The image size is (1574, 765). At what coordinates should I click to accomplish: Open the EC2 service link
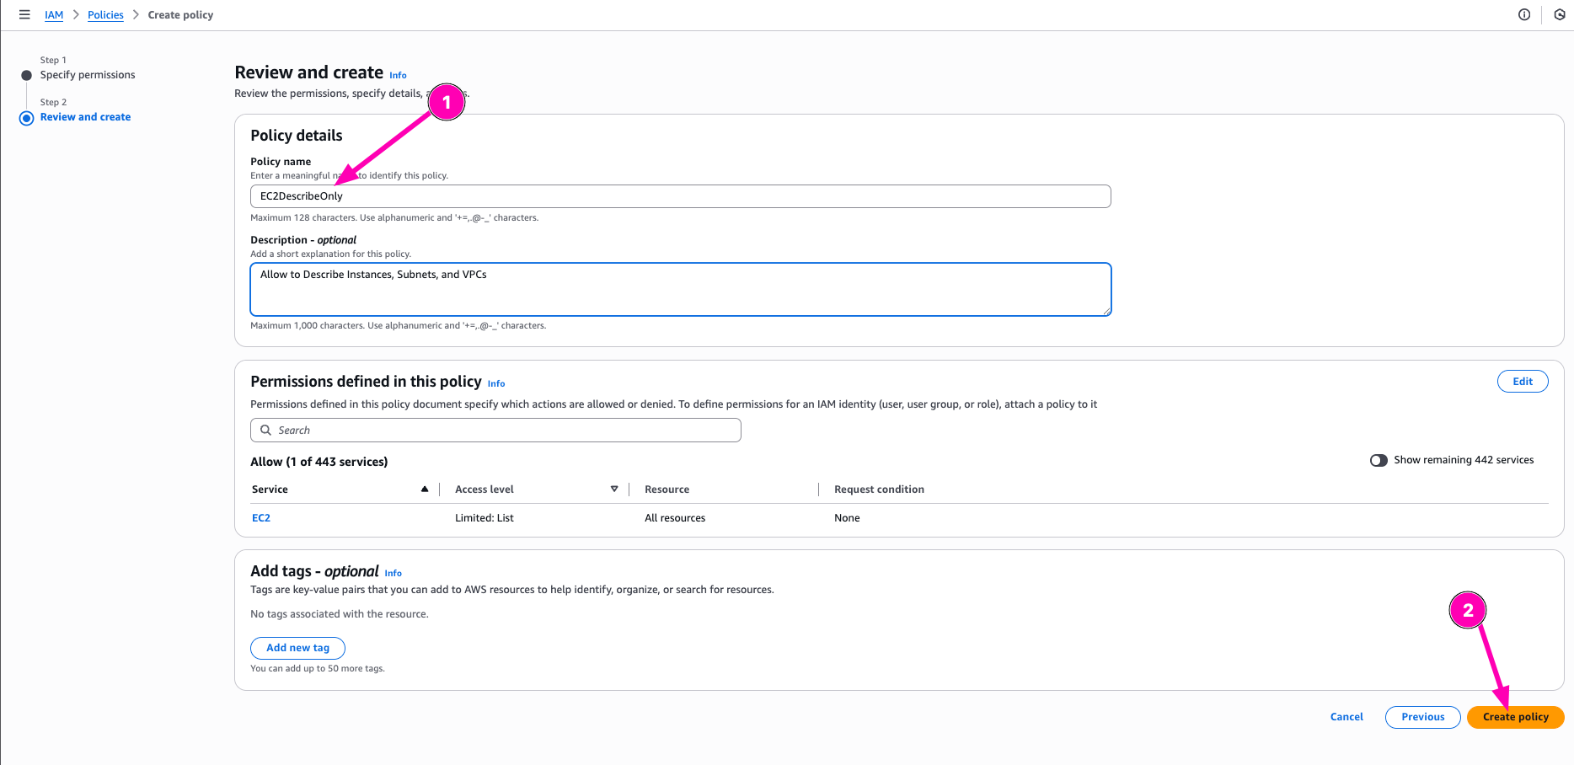(261, 518)
